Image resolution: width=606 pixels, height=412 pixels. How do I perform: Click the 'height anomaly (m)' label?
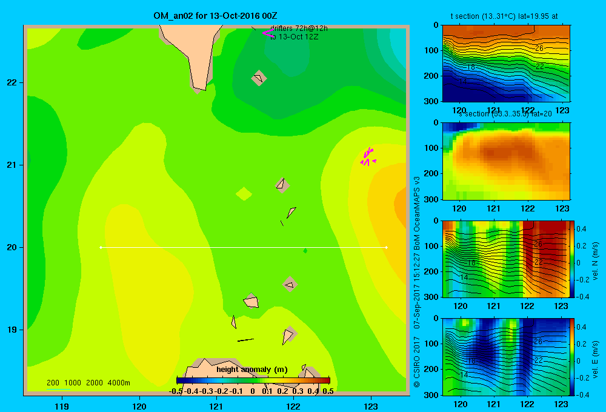coord(252,370)
